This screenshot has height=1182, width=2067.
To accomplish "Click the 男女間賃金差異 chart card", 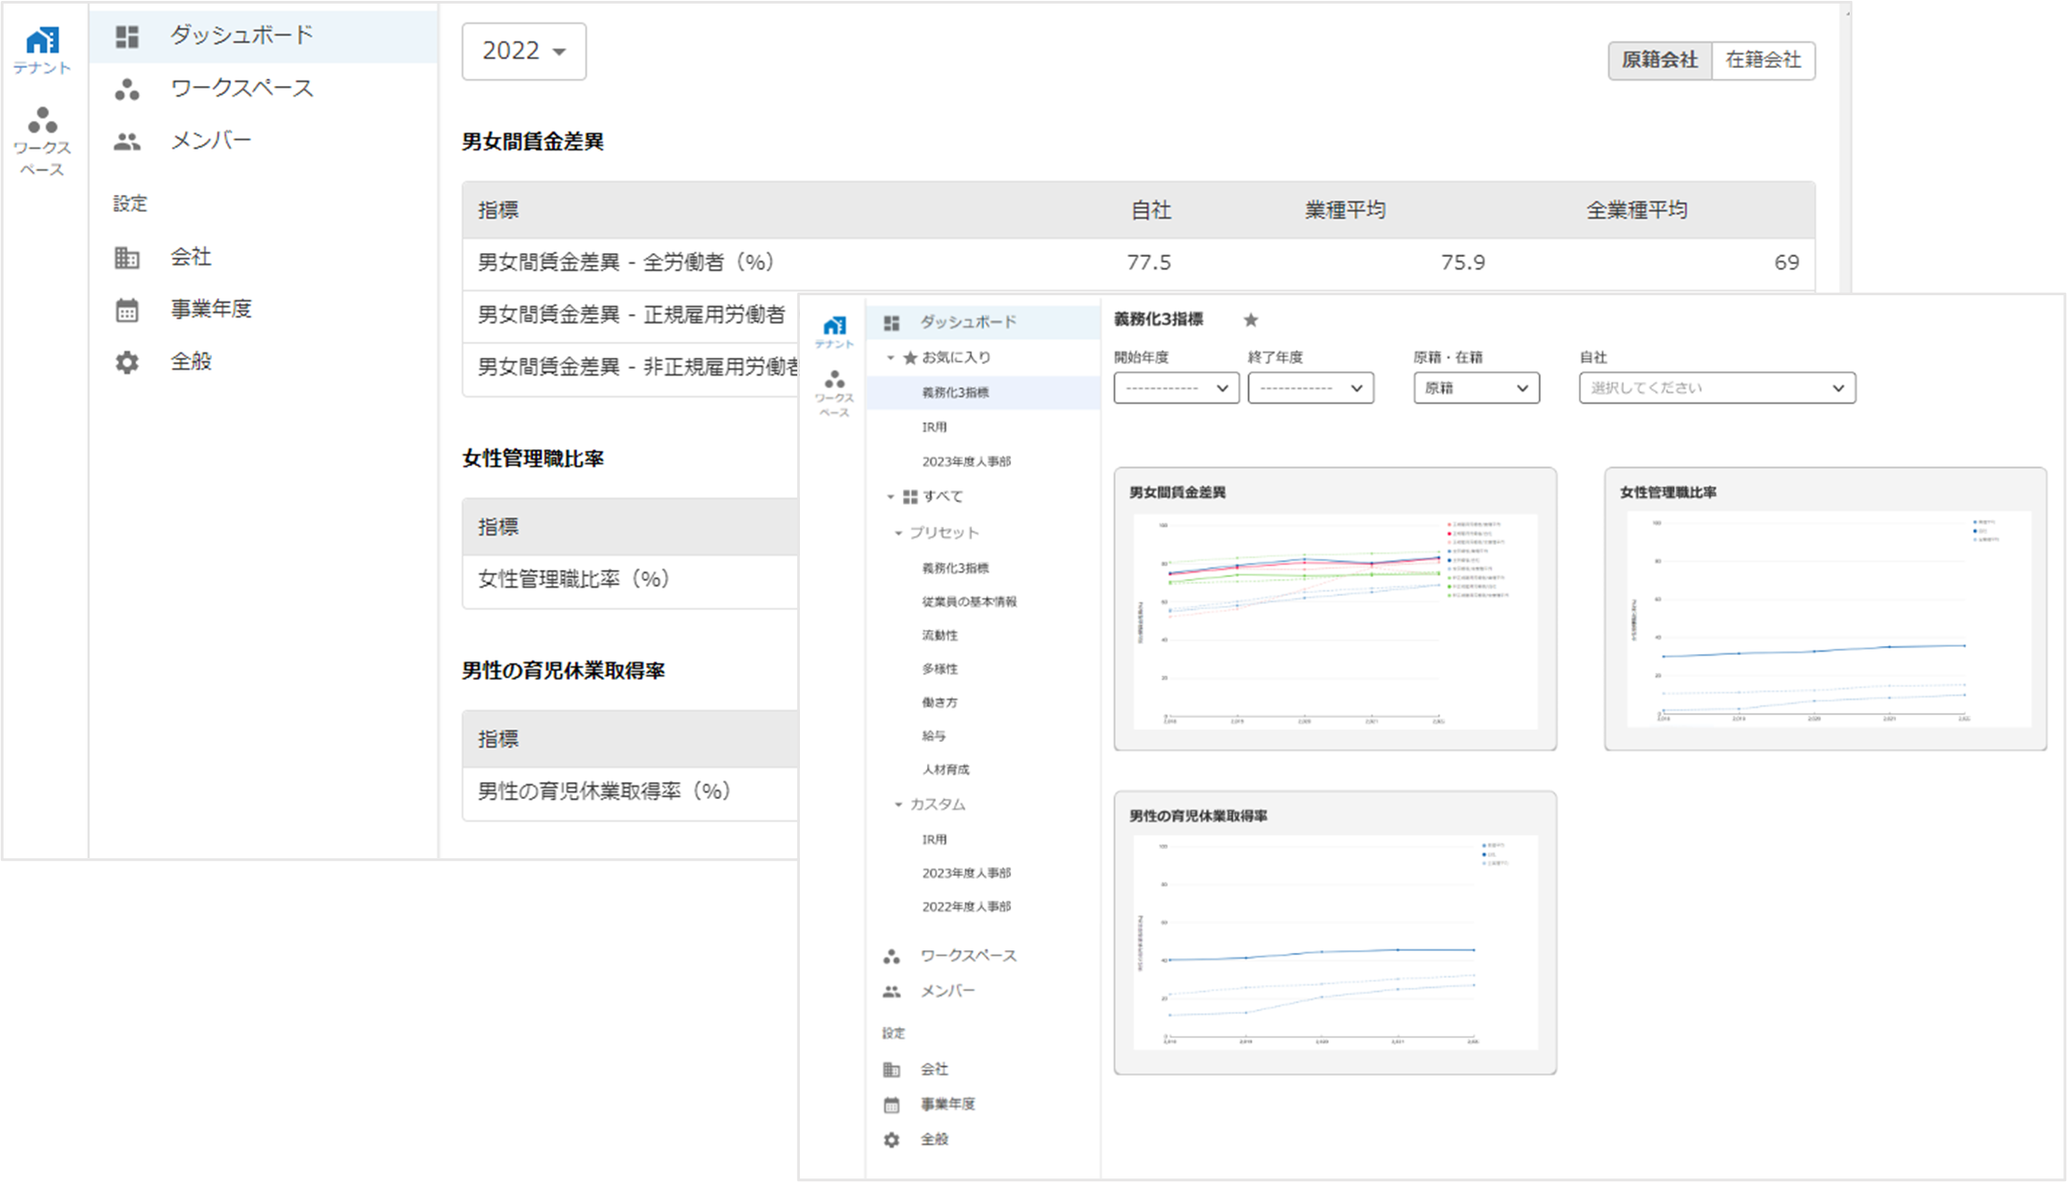I will [x=1334, y=608].
